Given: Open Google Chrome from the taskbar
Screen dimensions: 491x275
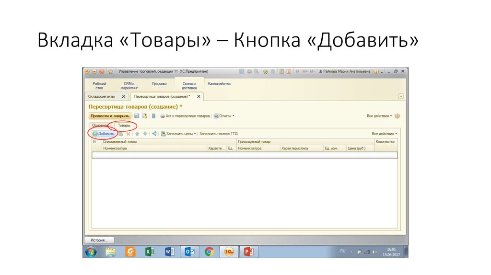Looking at the screenshot, I should (209, 252).
